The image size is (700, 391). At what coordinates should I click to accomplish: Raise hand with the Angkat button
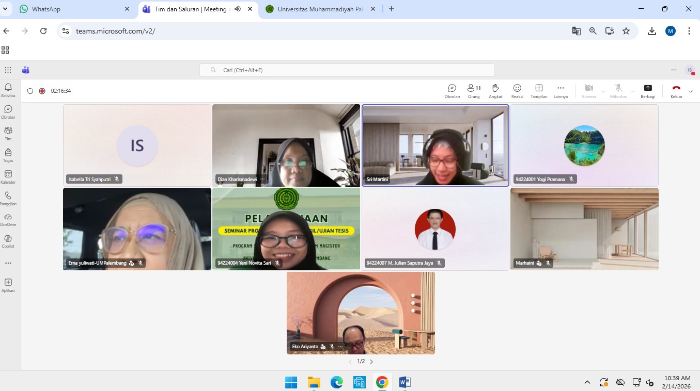coord(495,91)
